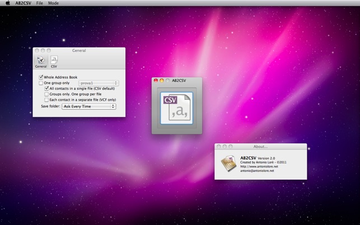Toggle All contacts in a single file
360x225 pixels.
click(46, 88)
